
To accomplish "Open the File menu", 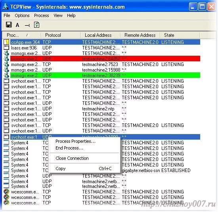I will coord(7,15).
